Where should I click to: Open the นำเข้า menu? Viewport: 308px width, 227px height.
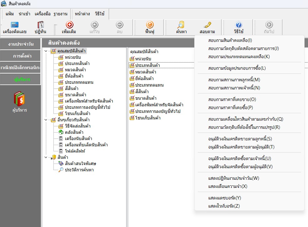pyautogui.click(x=24, y=14)
